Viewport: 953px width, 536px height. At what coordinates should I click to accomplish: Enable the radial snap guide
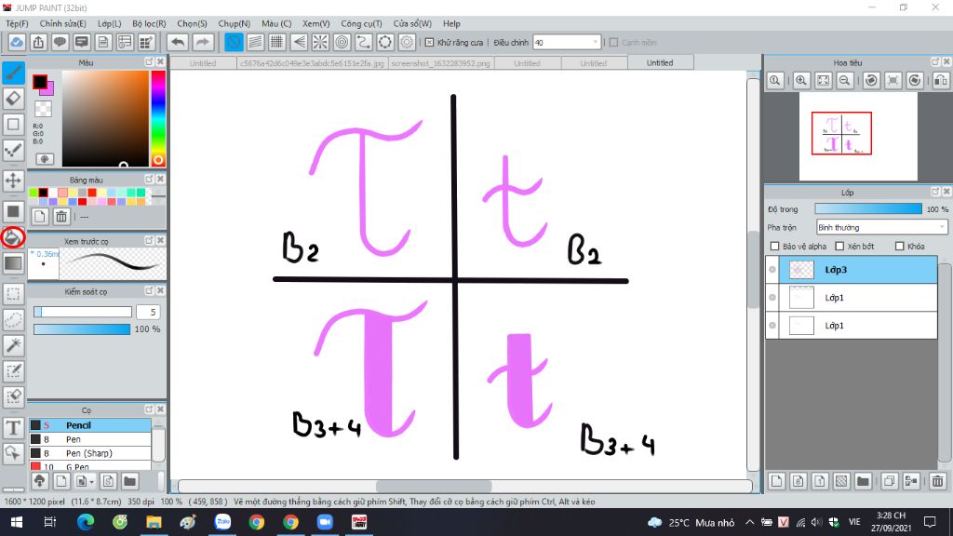(x=320, y=42)
